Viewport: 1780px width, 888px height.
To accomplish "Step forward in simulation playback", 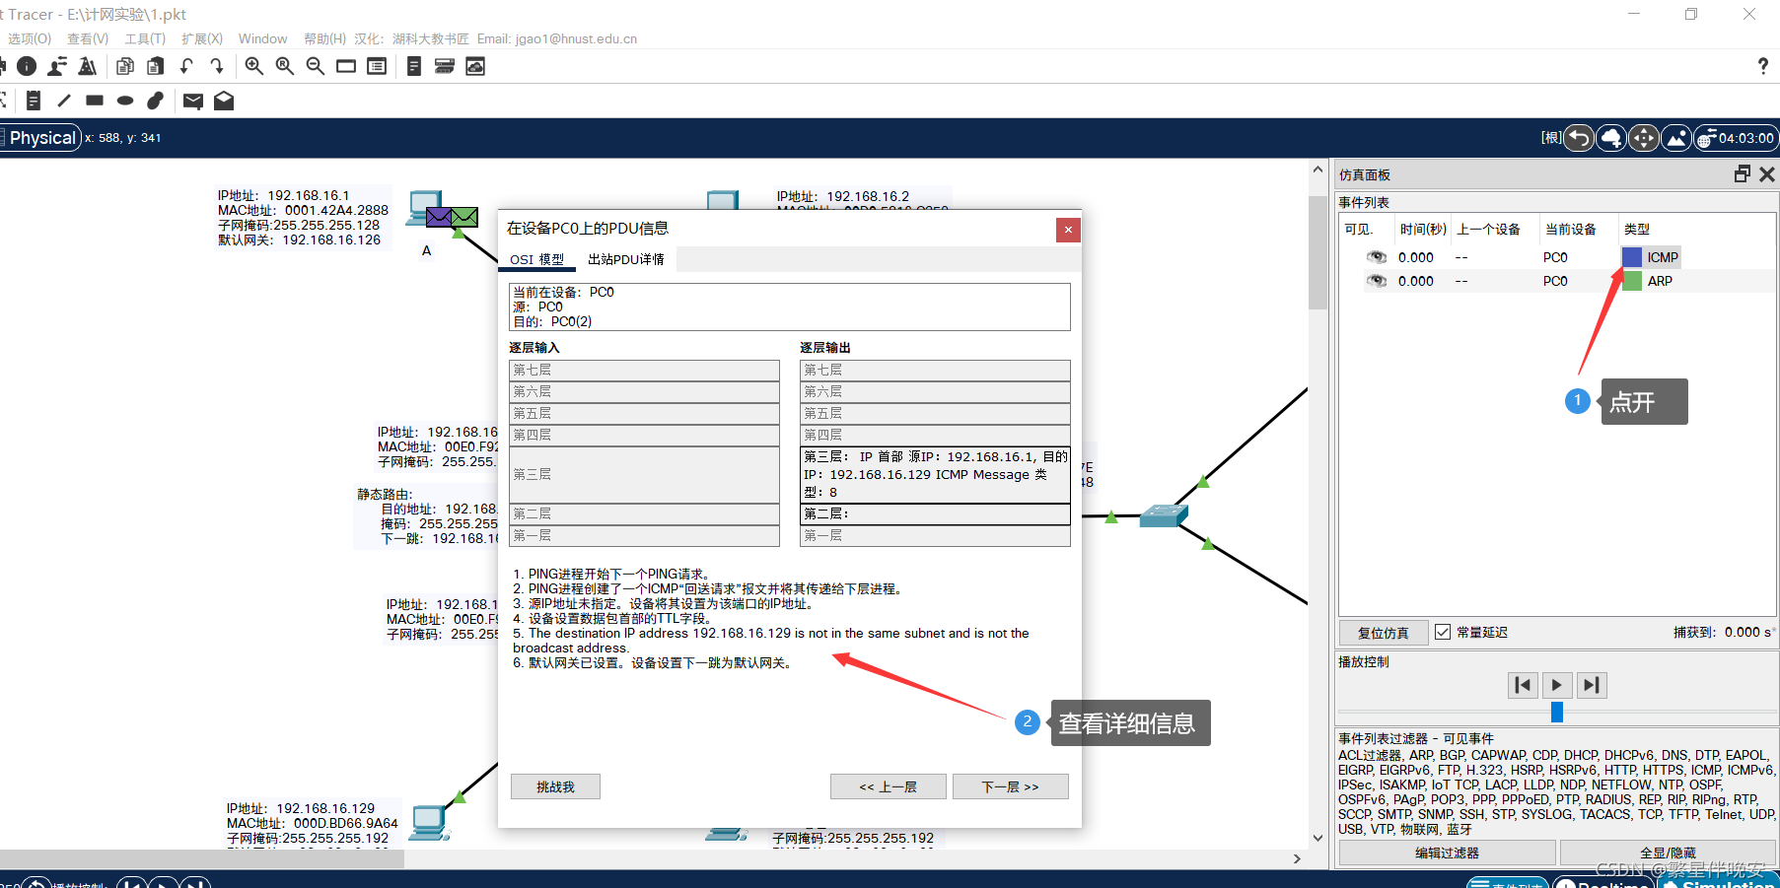I will pos(1592,685).
